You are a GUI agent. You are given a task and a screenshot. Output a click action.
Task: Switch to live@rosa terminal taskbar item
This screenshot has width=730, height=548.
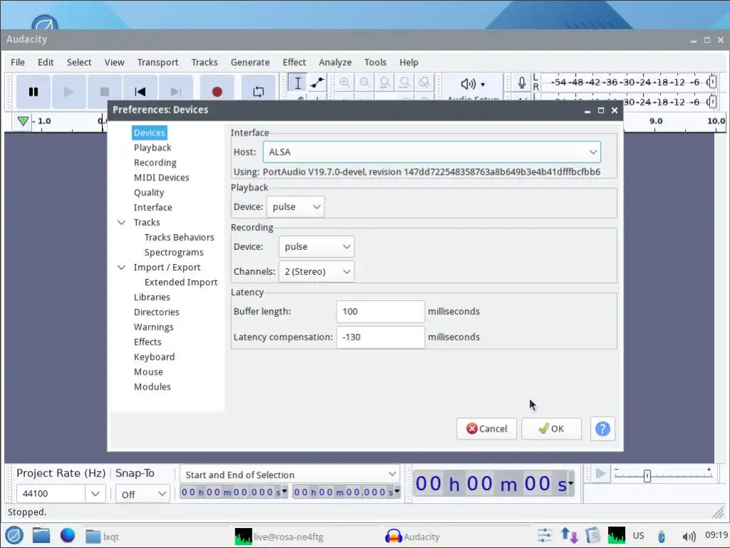(x=279, y=537)
